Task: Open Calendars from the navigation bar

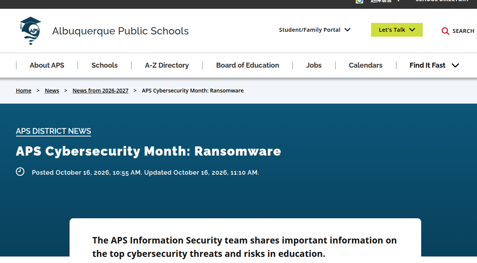Action: (x=365, y=65)
